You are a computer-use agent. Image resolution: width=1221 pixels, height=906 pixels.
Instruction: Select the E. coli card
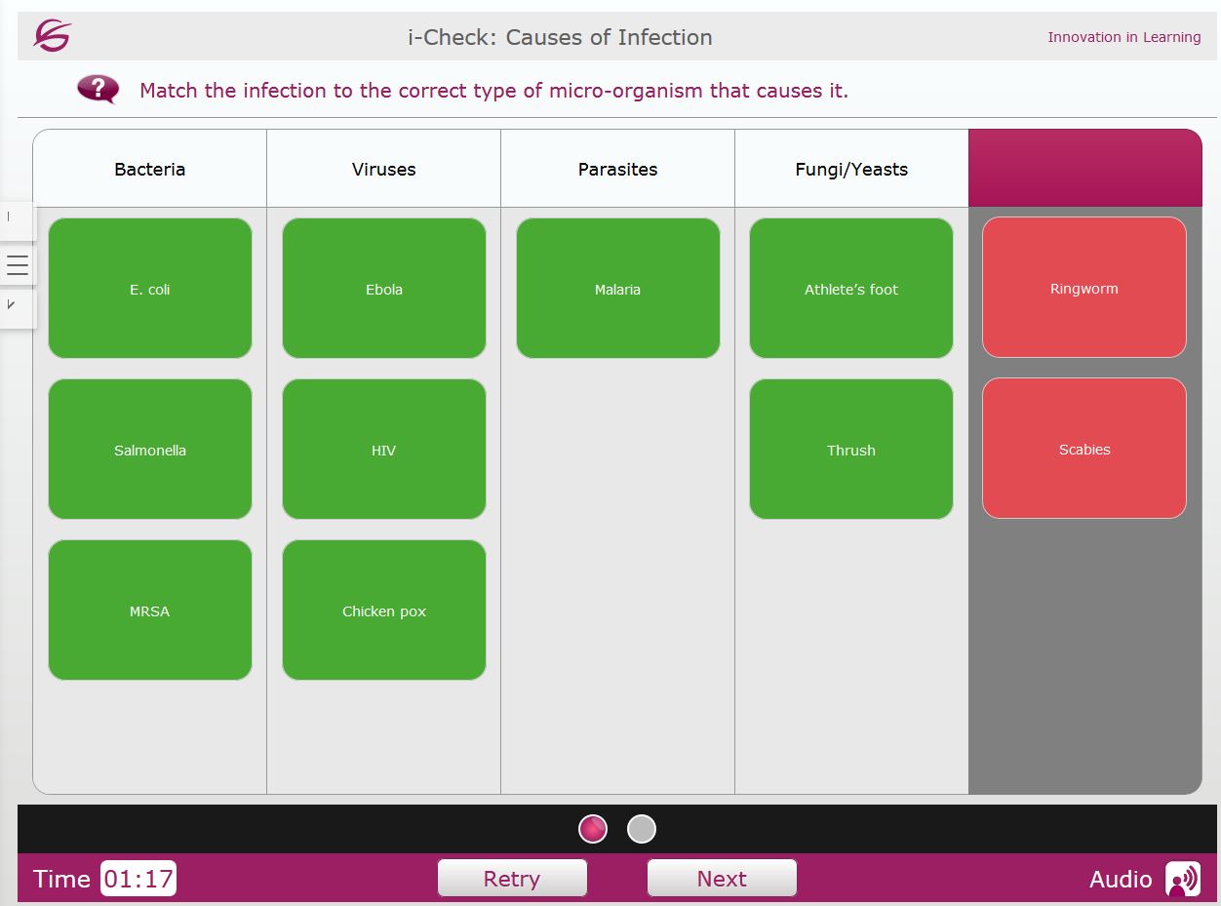coord(150,289)
